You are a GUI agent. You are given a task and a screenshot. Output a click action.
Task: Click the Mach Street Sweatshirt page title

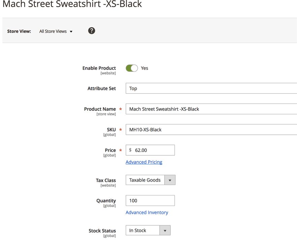point(72,5)
